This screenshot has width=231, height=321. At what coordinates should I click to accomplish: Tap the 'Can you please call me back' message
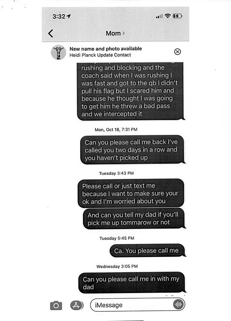click(132, 150)
